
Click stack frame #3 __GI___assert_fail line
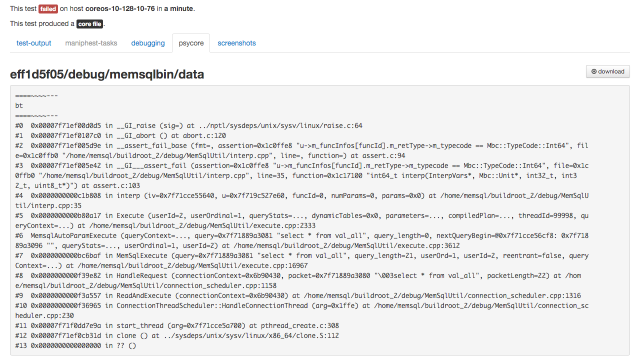(302, 176)
